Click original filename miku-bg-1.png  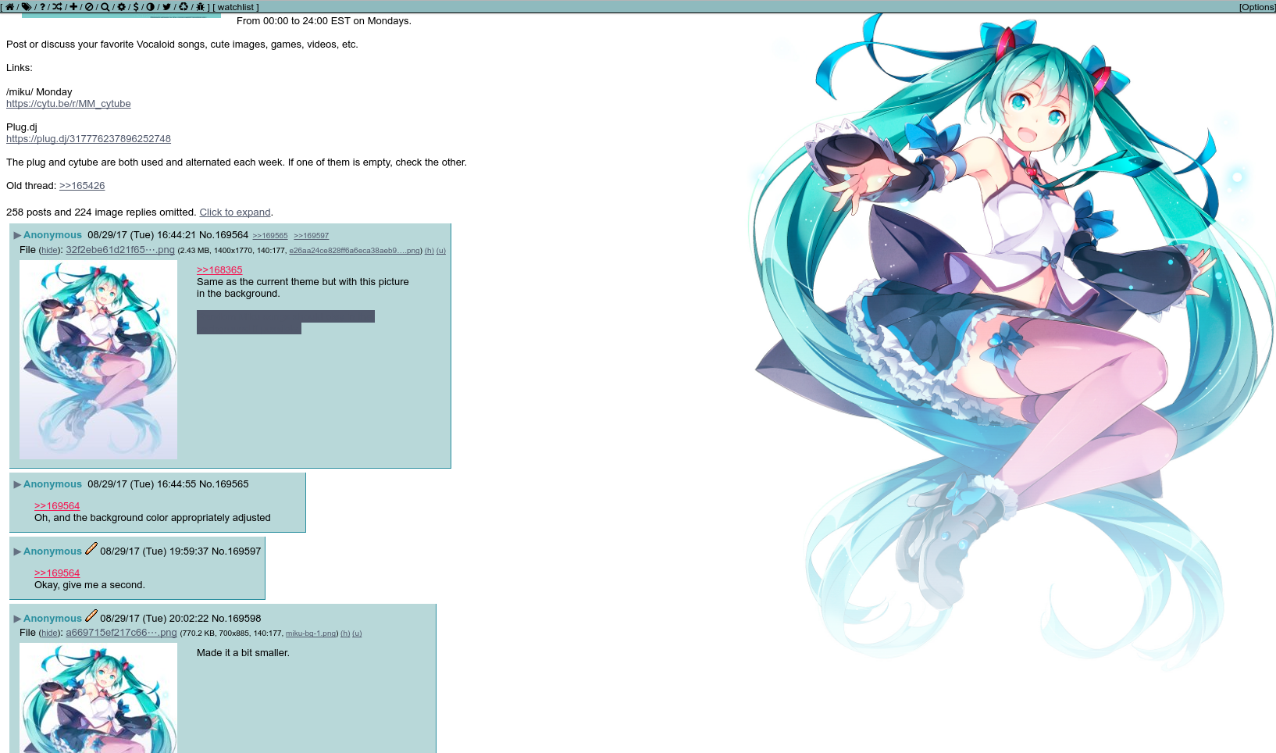pyautogui.click(x=311, y=633)
